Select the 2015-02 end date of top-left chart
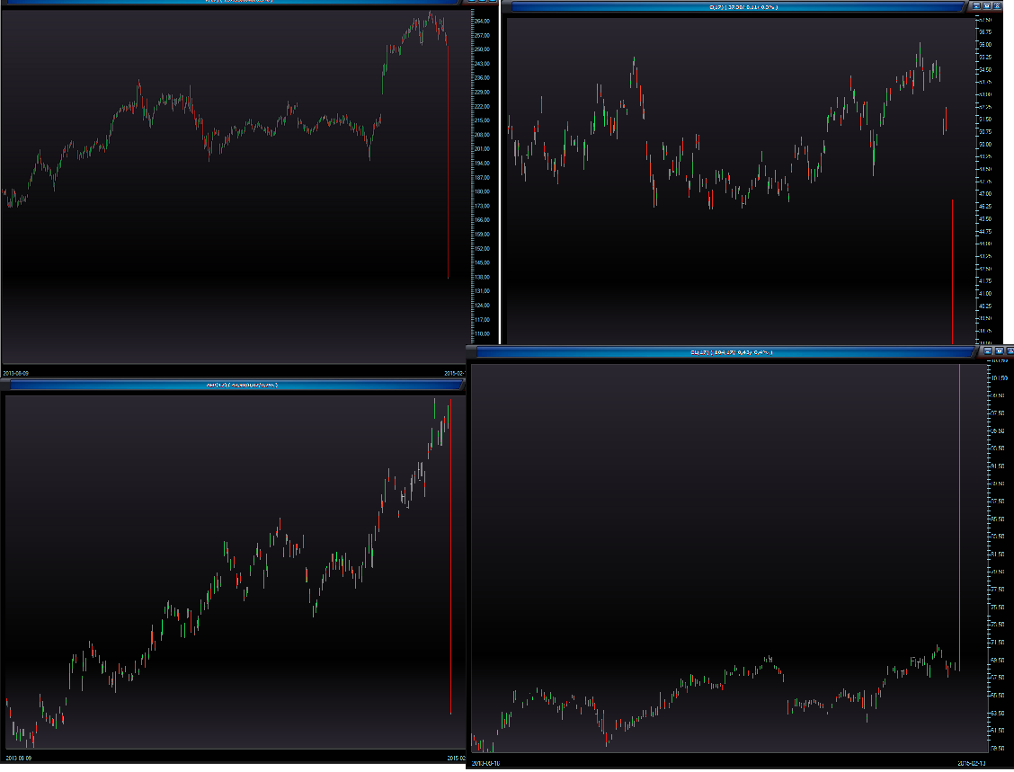The height and width of the screenshot is (772, 1014). pos(455,372)
